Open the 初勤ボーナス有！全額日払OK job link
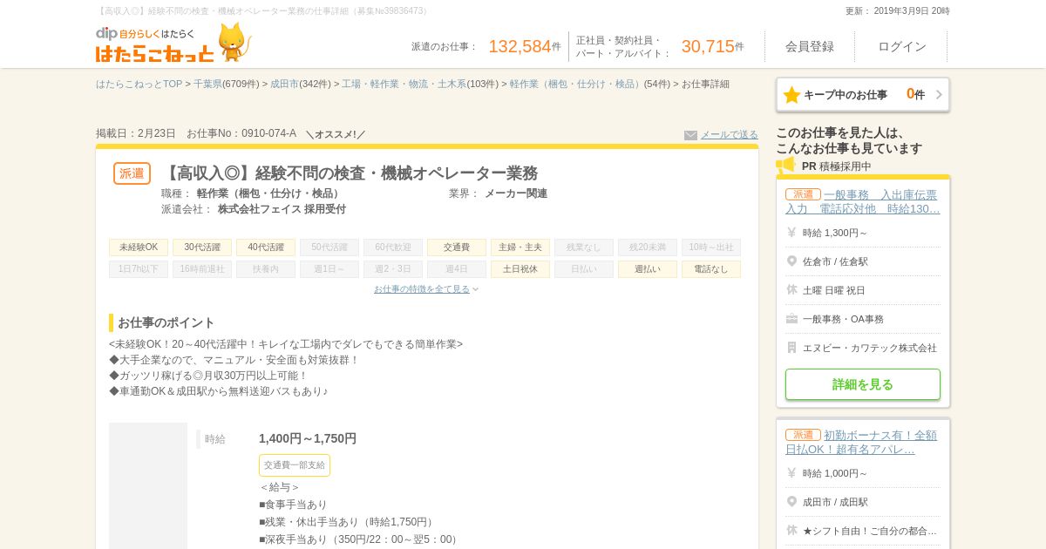1046x549 pixels. coord(863,443)
